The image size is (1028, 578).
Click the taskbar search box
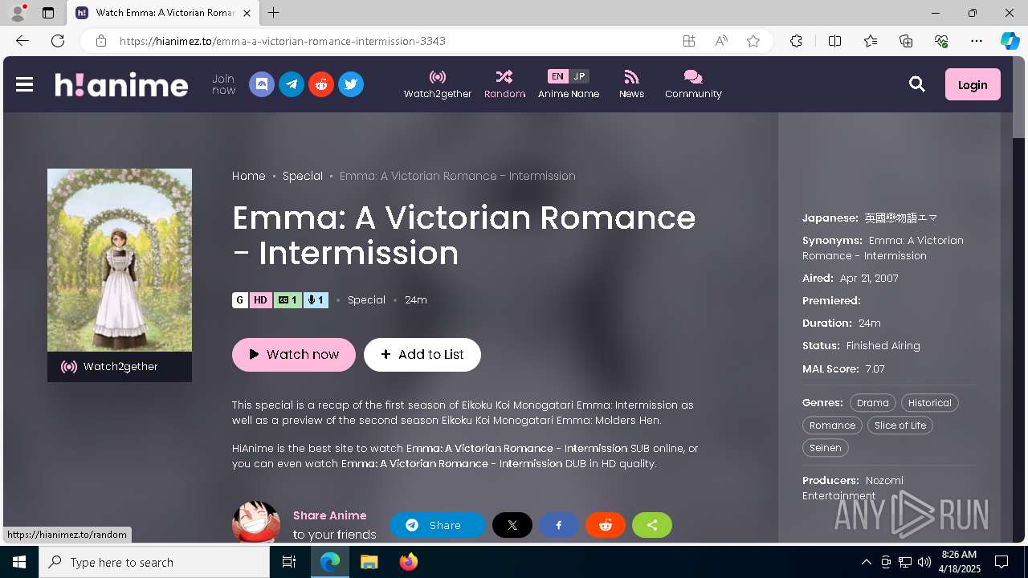[154, 562]
